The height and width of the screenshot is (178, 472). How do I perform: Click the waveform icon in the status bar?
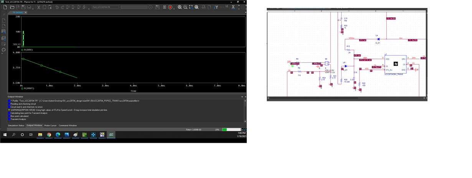coord(244,130)
